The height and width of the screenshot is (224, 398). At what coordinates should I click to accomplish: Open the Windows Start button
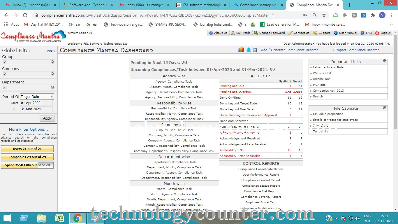7,218
